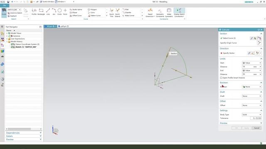Click the Save icon in title bar
The height and width of the screenshot is (149, 266).
pyautogui.click(x=8, y=2)
